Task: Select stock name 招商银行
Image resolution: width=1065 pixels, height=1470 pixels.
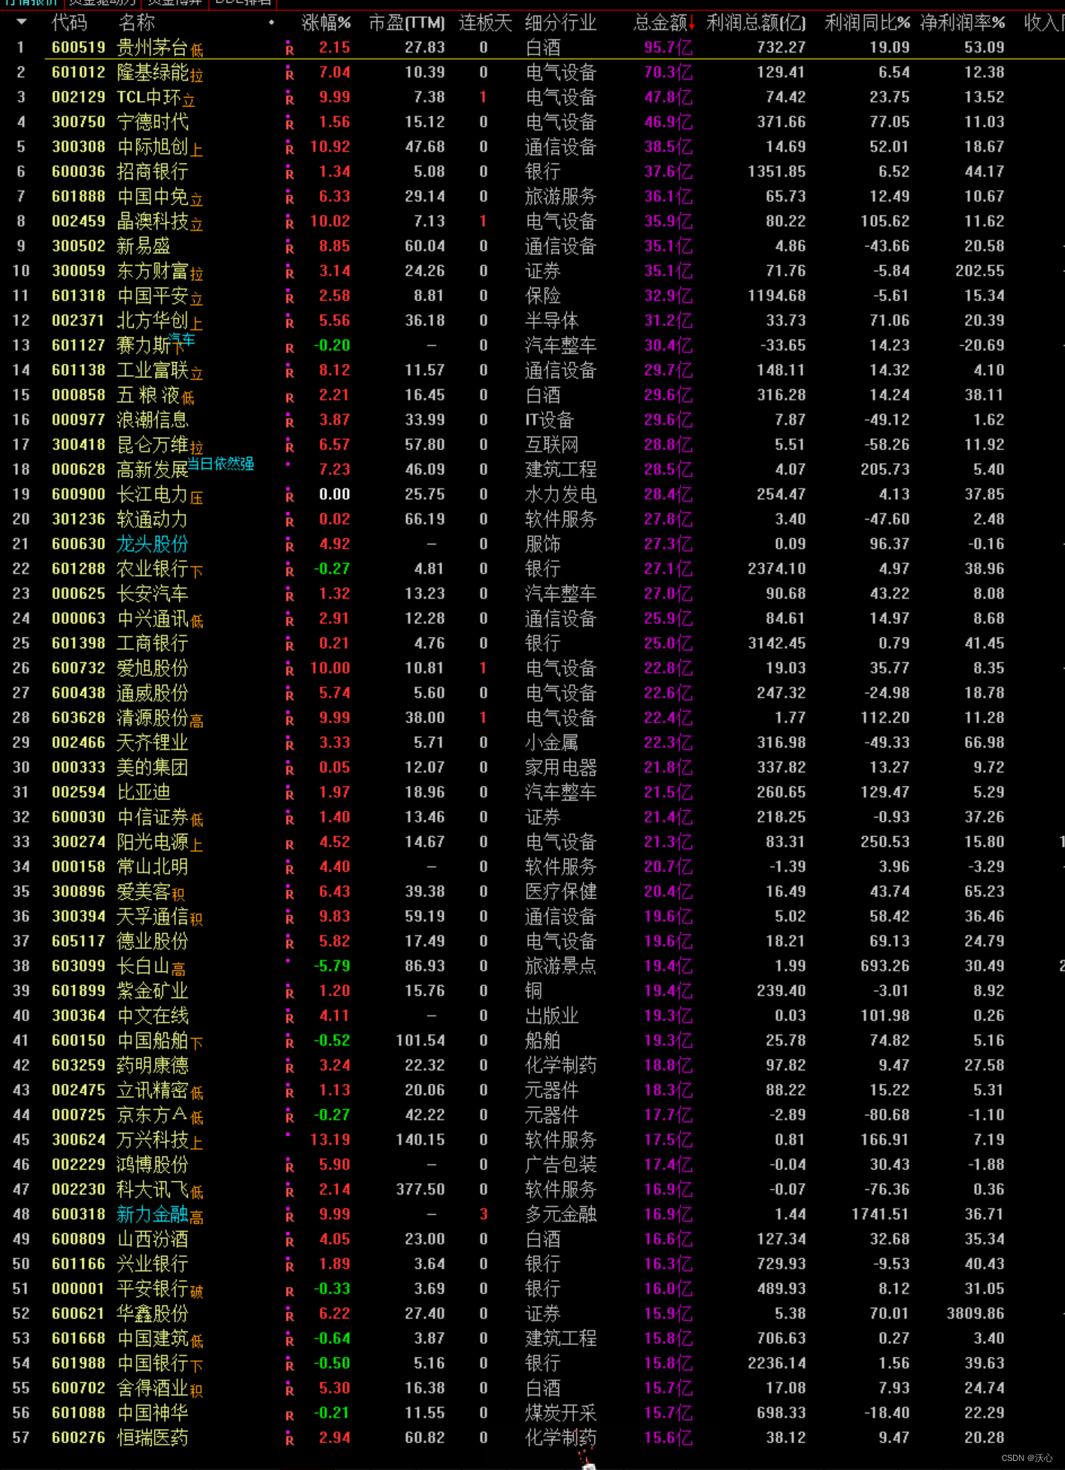Action: click(x=153, y=172)
